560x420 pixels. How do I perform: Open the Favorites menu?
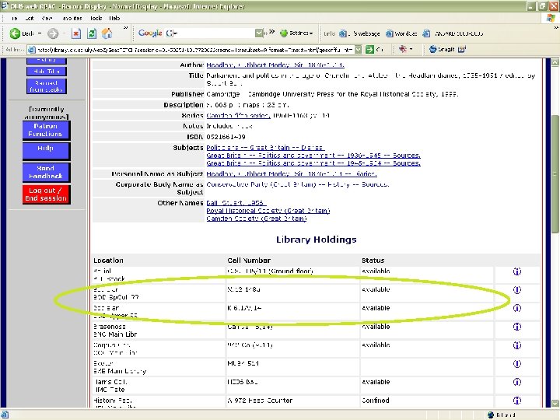(72, 18)
